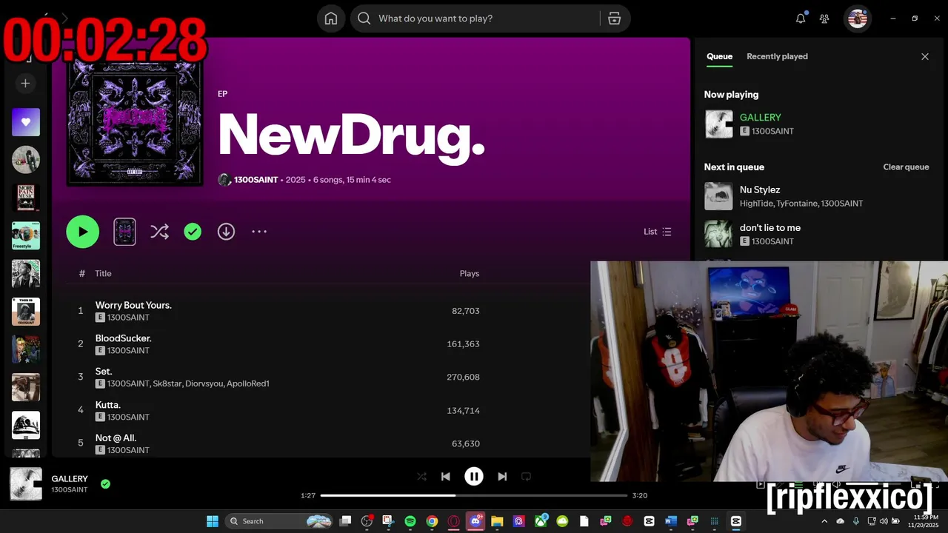
Task: Open Liked Songs in sidebar
Action: (x=26, y=122)
